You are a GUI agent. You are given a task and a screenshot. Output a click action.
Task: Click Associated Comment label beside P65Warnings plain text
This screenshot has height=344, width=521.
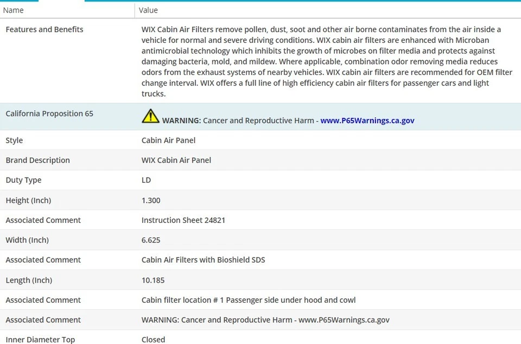[43, 320]
